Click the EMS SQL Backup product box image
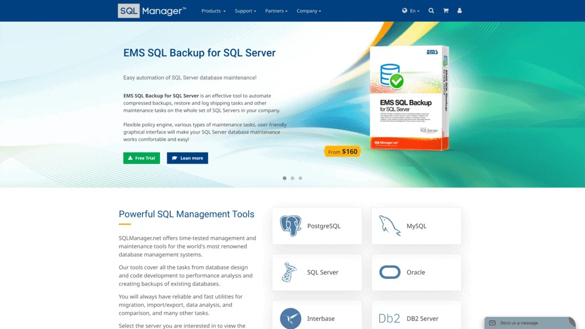 (409, 98)
